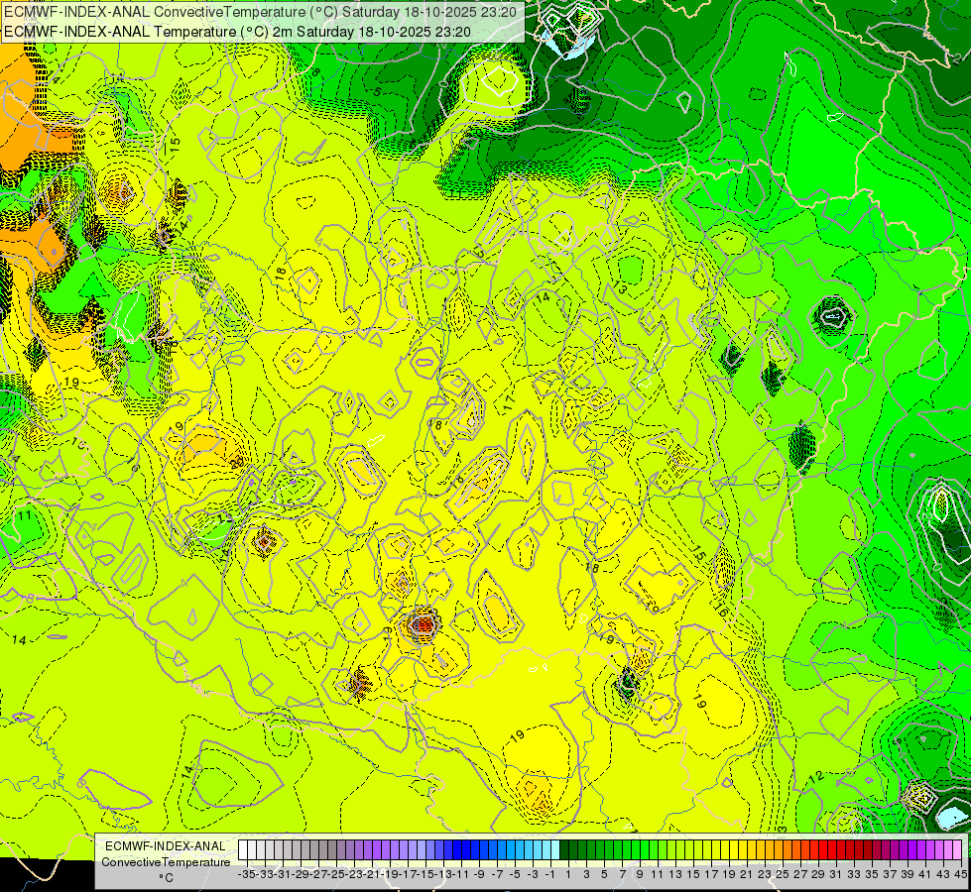
Task: Select the dark green 1 legend swatch
Action: [x=567, y=849]
